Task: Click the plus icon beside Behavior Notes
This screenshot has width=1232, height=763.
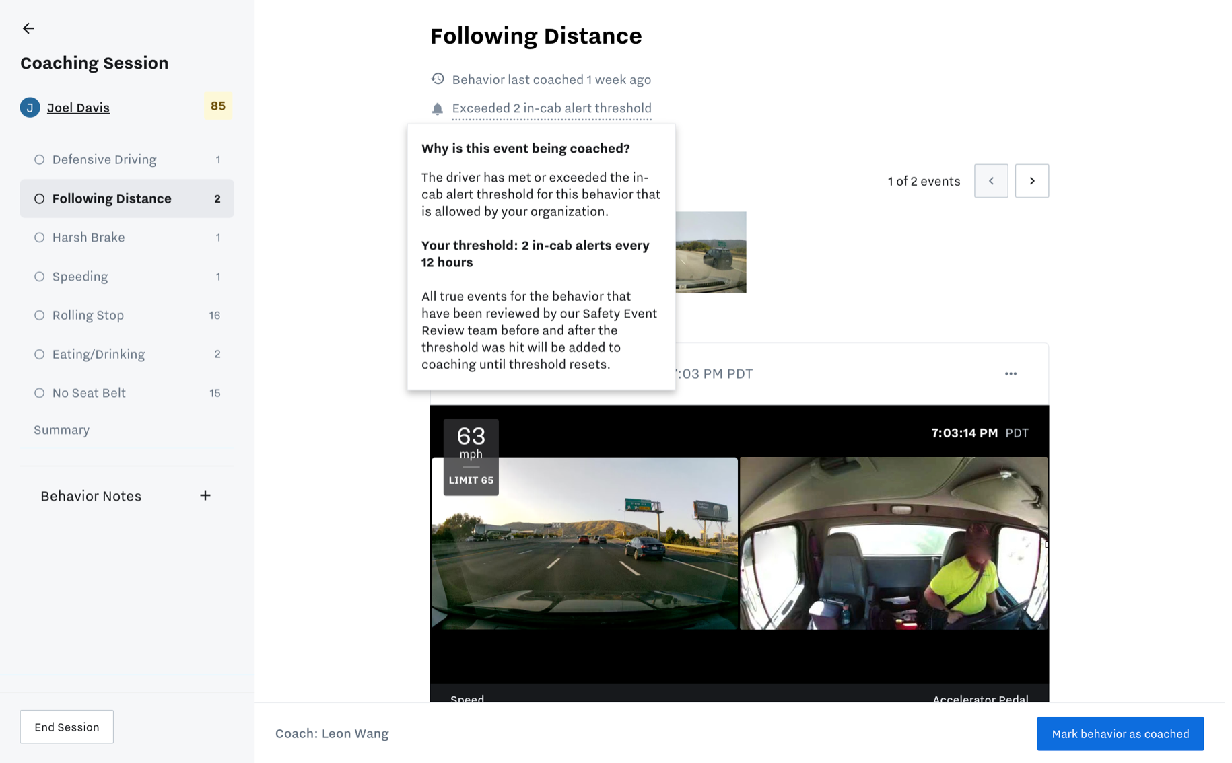Action: pyautogui.click(x=205, y=495)
